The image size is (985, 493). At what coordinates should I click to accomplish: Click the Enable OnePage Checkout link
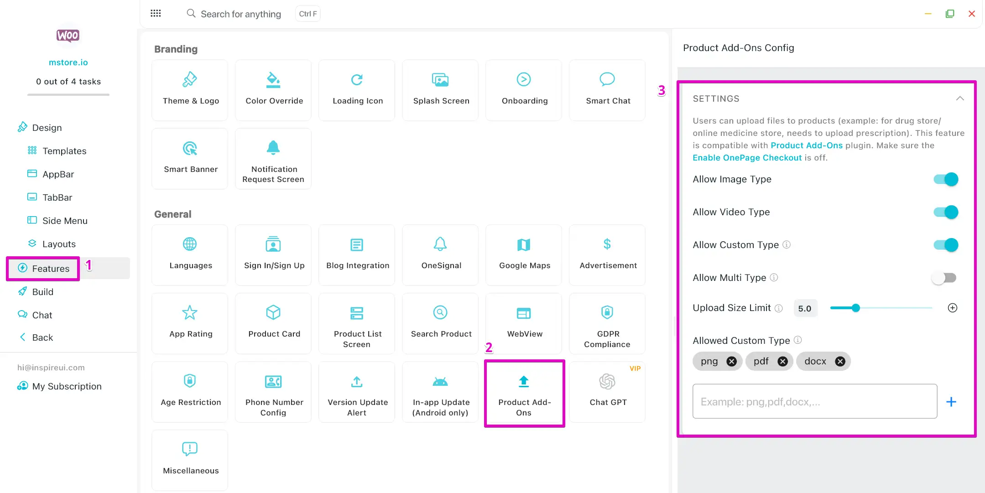tap(747, 158)
